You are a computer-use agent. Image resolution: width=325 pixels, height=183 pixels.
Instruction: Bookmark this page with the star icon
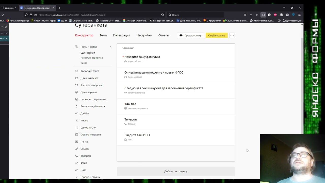coord(162,15)
